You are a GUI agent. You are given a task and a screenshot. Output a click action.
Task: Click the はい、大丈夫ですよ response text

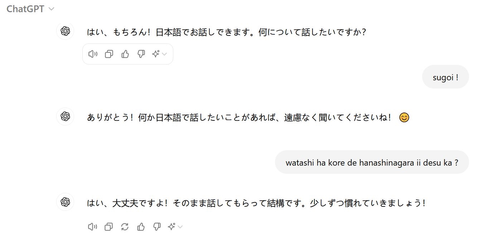tap(256, 203)
